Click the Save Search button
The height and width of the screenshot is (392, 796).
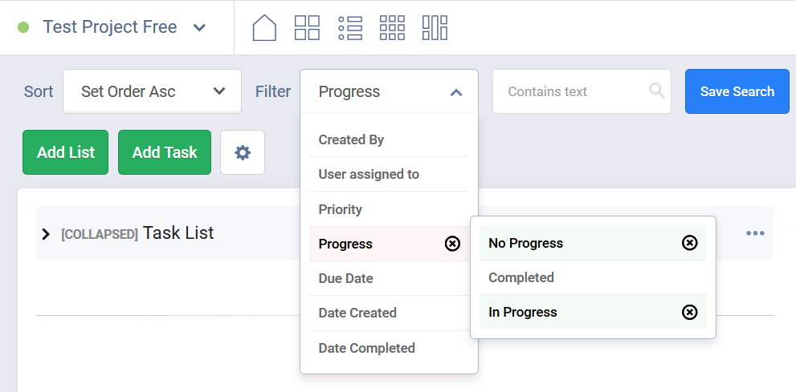point(737,91)
